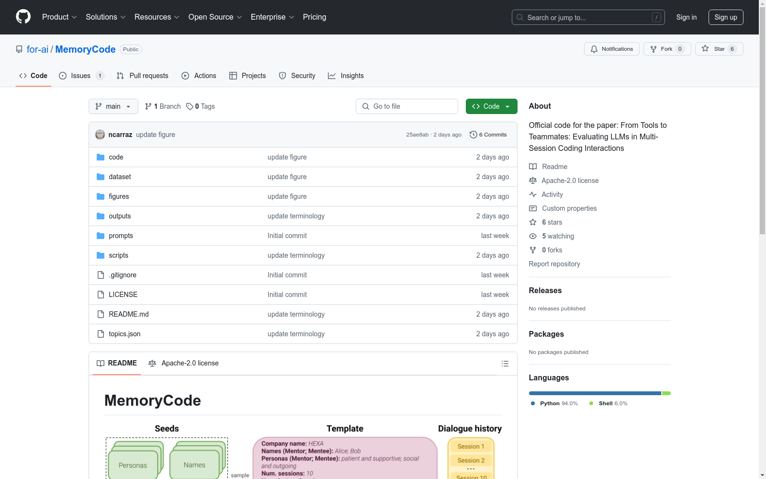This screenshot has height=479, width=766.
Task: Open the 1 Branch link
Action: 163,106
